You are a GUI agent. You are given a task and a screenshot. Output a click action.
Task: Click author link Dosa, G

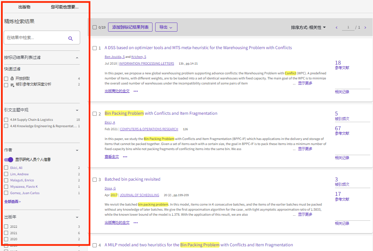110,188
